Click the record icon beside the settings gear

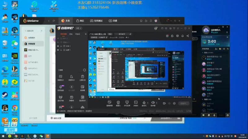click(164, 103)
